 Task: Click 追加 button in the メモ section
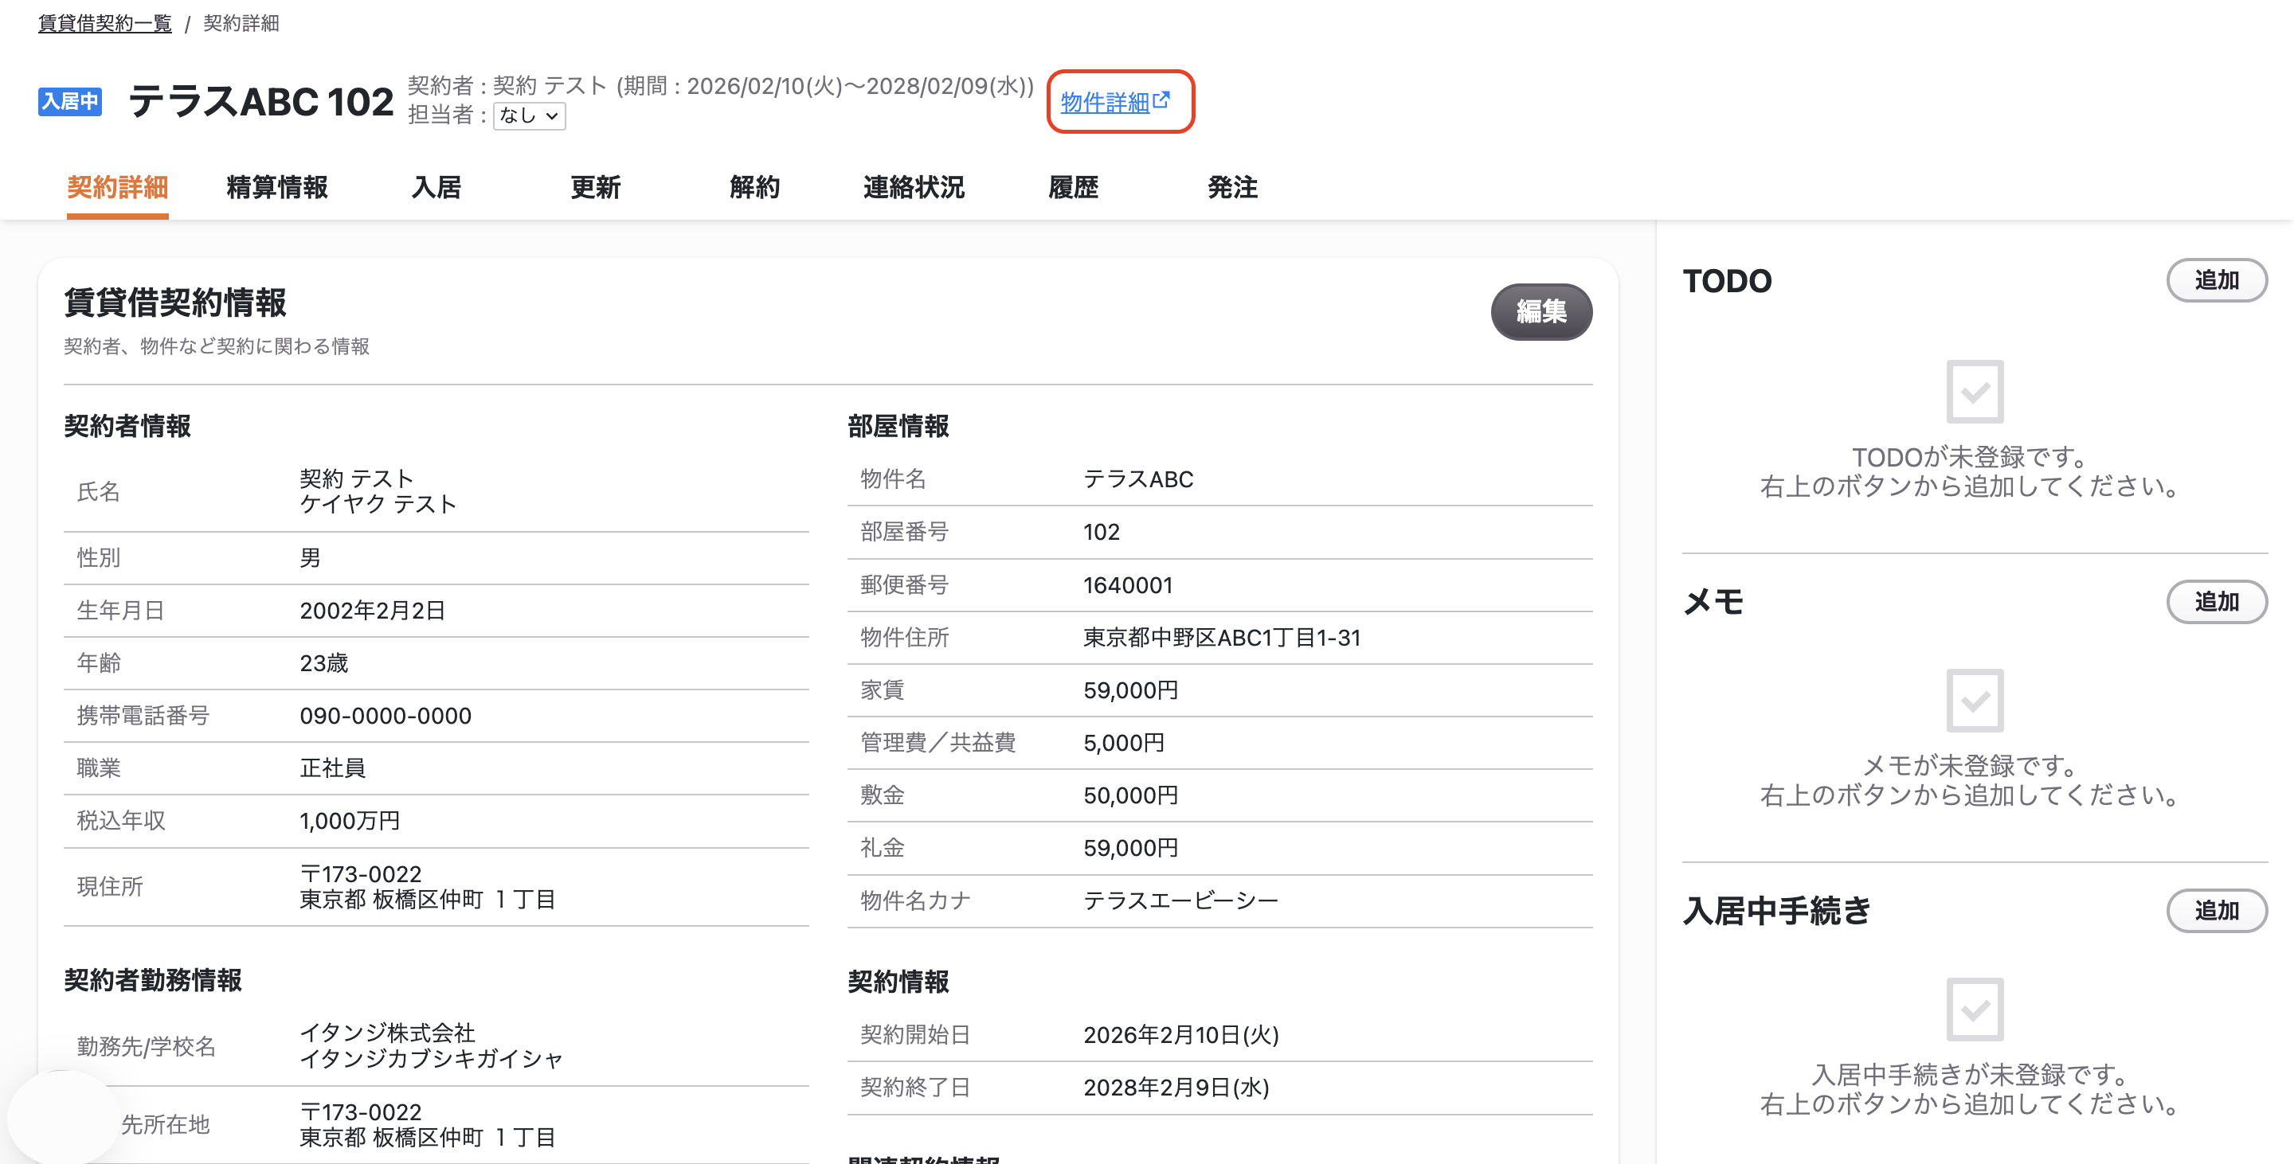(x=2217, y=602)
